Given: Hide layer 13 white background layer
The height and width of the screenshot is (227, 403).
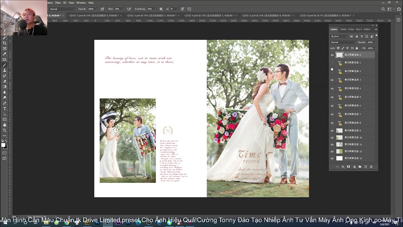Looking at the screenshot, I should pos(332,158).
